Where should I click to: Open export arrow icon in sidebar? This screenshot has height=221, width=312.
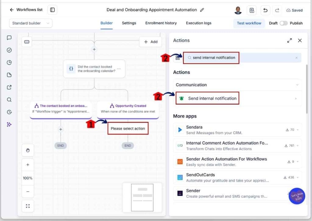click(x=9, y=87)
